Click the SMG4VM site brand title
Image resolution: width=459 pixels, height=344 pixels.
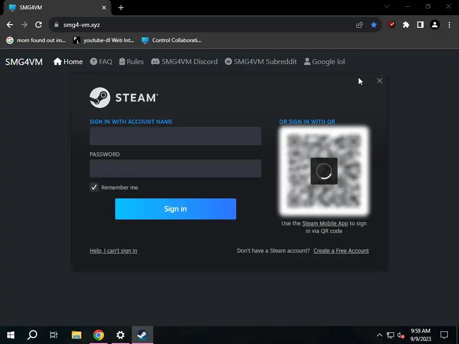tap(24, 62)
